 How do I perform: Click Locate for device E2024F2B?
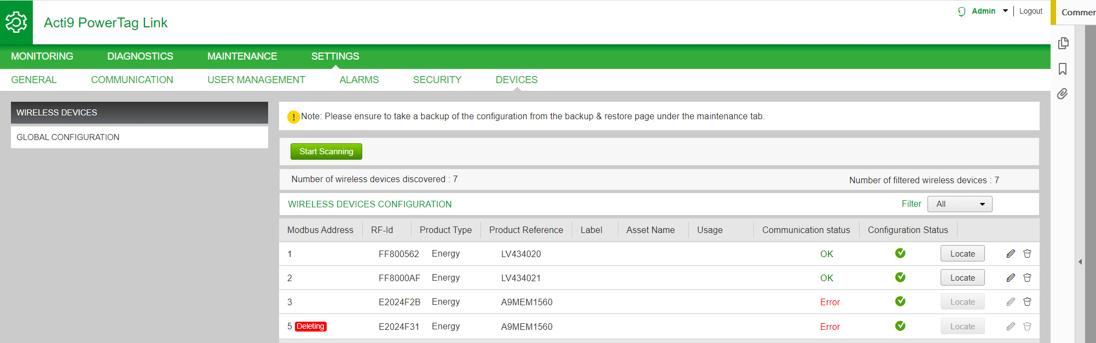[x=962, y=302]
